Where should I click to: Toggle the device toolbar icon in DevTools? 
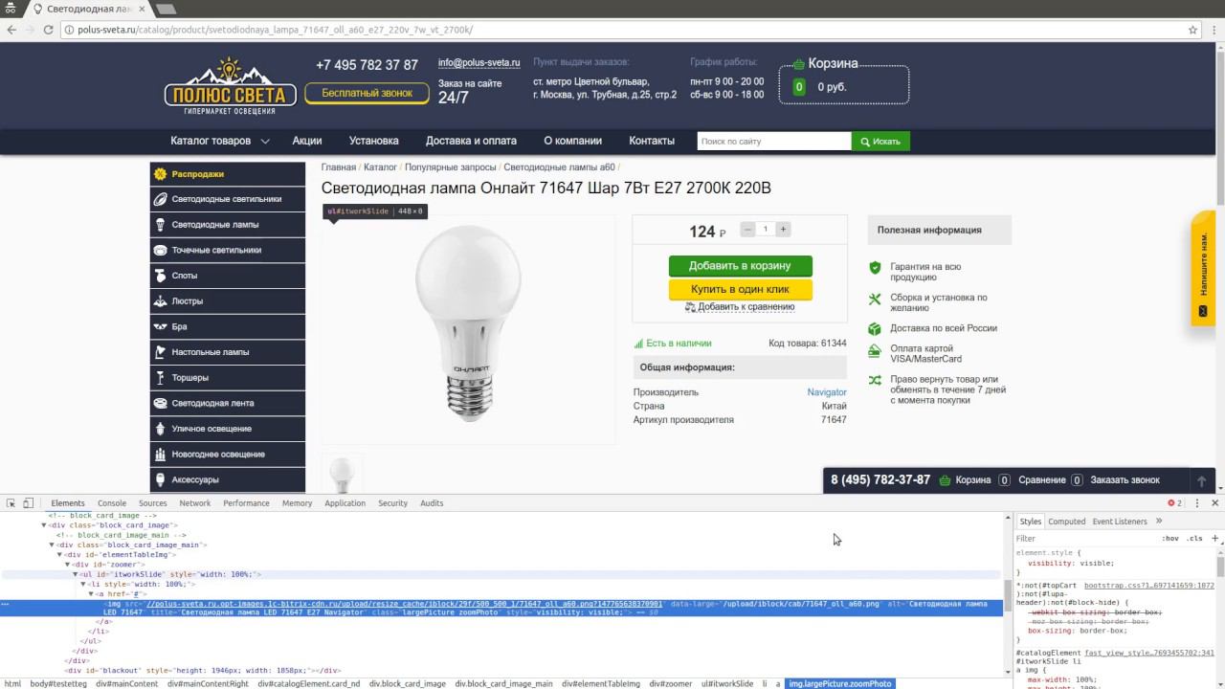click(x=29, y=503)
